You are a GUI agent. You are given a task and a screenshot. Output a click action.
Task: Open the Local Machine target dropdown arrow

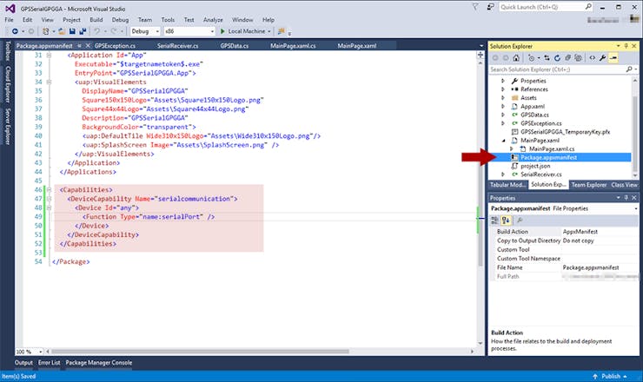click(269, 31)
